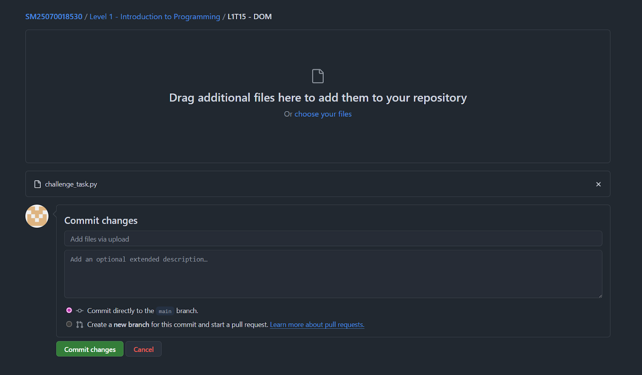The height and width of the screenshot is (375, 642).
Task: Click the commit message field saying Add files via upload
Action: pyautogui.click(x=333, y=238)
